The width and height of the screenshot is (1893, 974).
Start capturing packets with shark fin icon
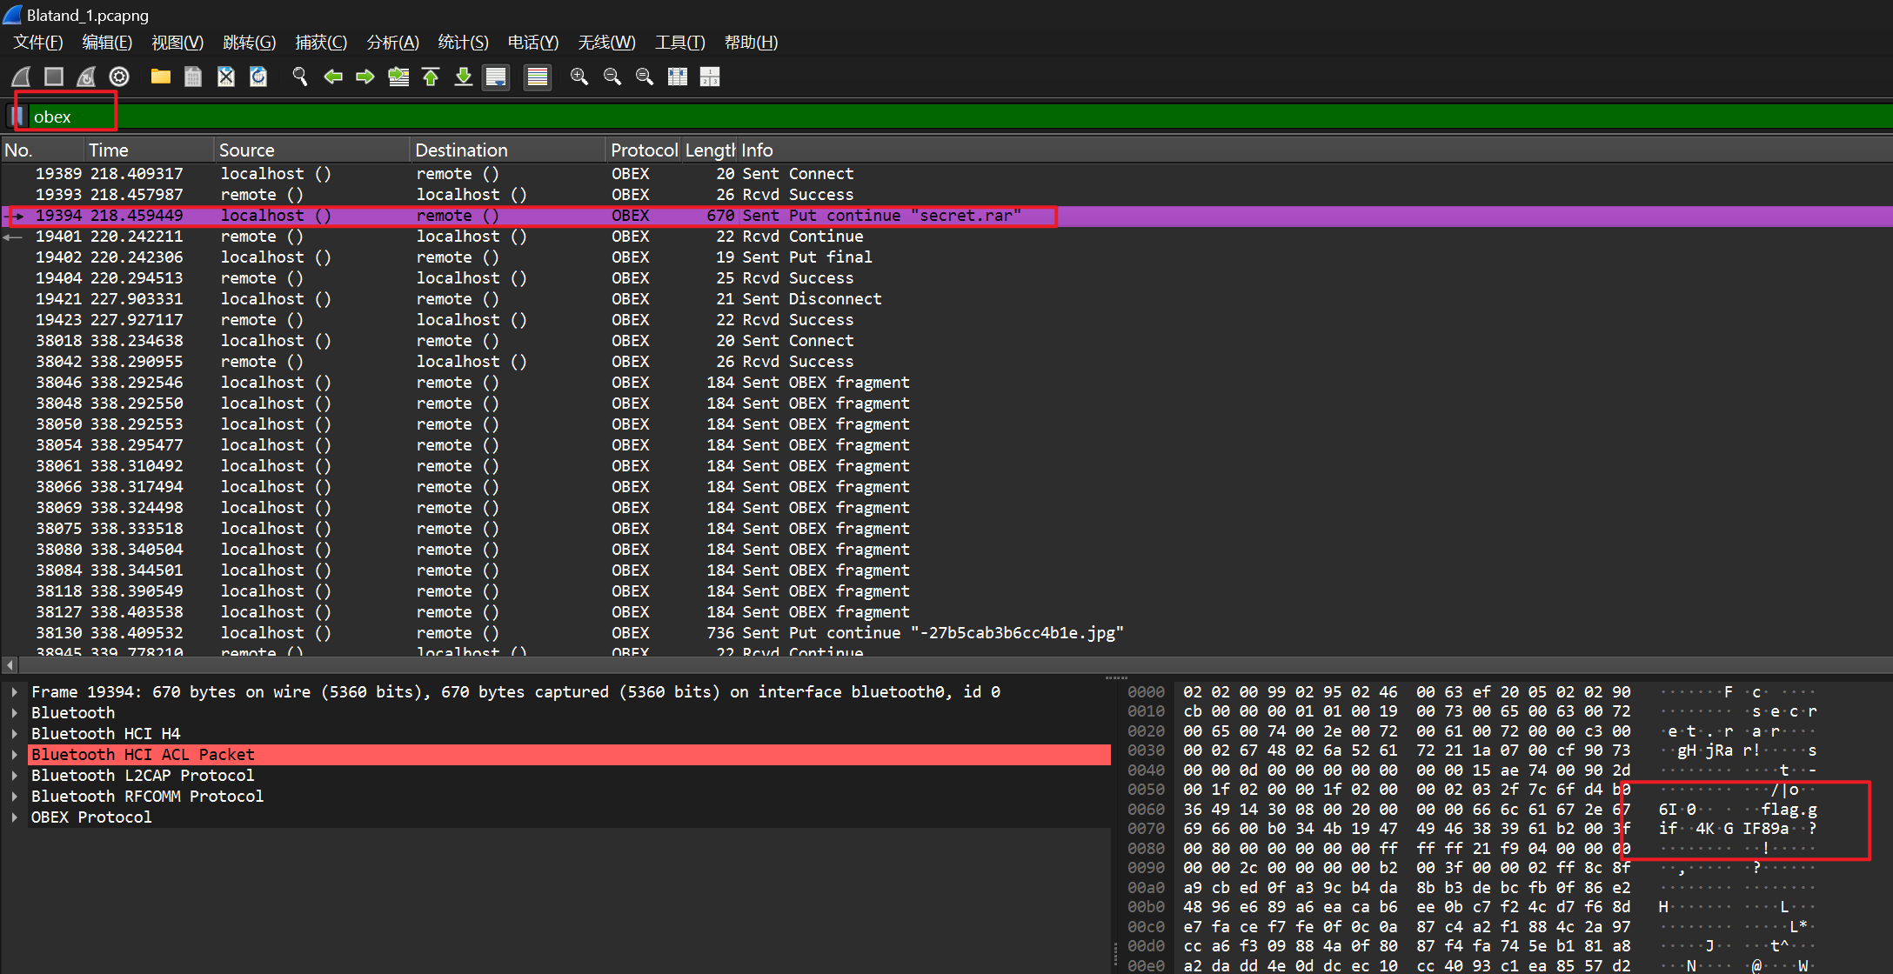click(x=22, y=77)
